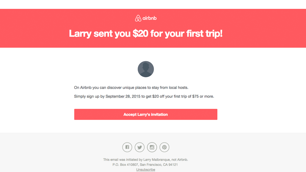The width and height of the screenshot is (306, 172).
Task: Click the Airbnb bélo logo symbol
Action: click(x=138, y=18)
